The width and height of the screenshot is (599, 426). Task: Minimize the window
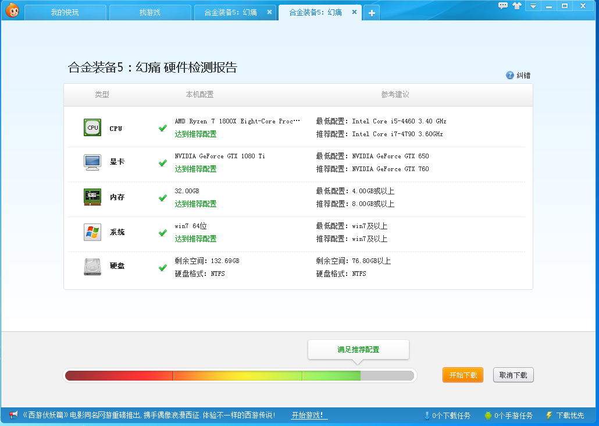[x=549, y=6]
